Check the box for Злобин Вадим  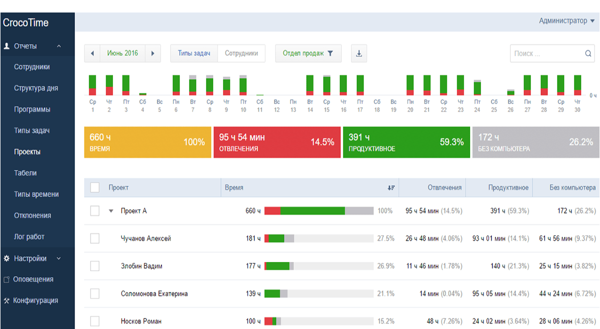(95, 266)
